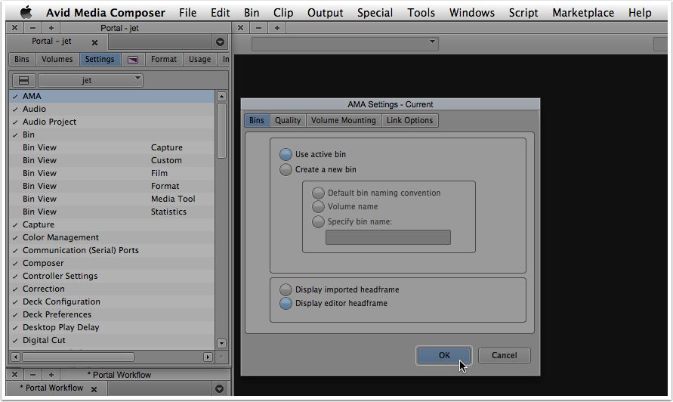Choose Default bin naming convention

[x=318, y=193]
